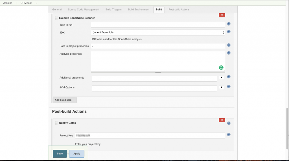Click the Grammarly icon in Analysis properties

pos(221,68)
